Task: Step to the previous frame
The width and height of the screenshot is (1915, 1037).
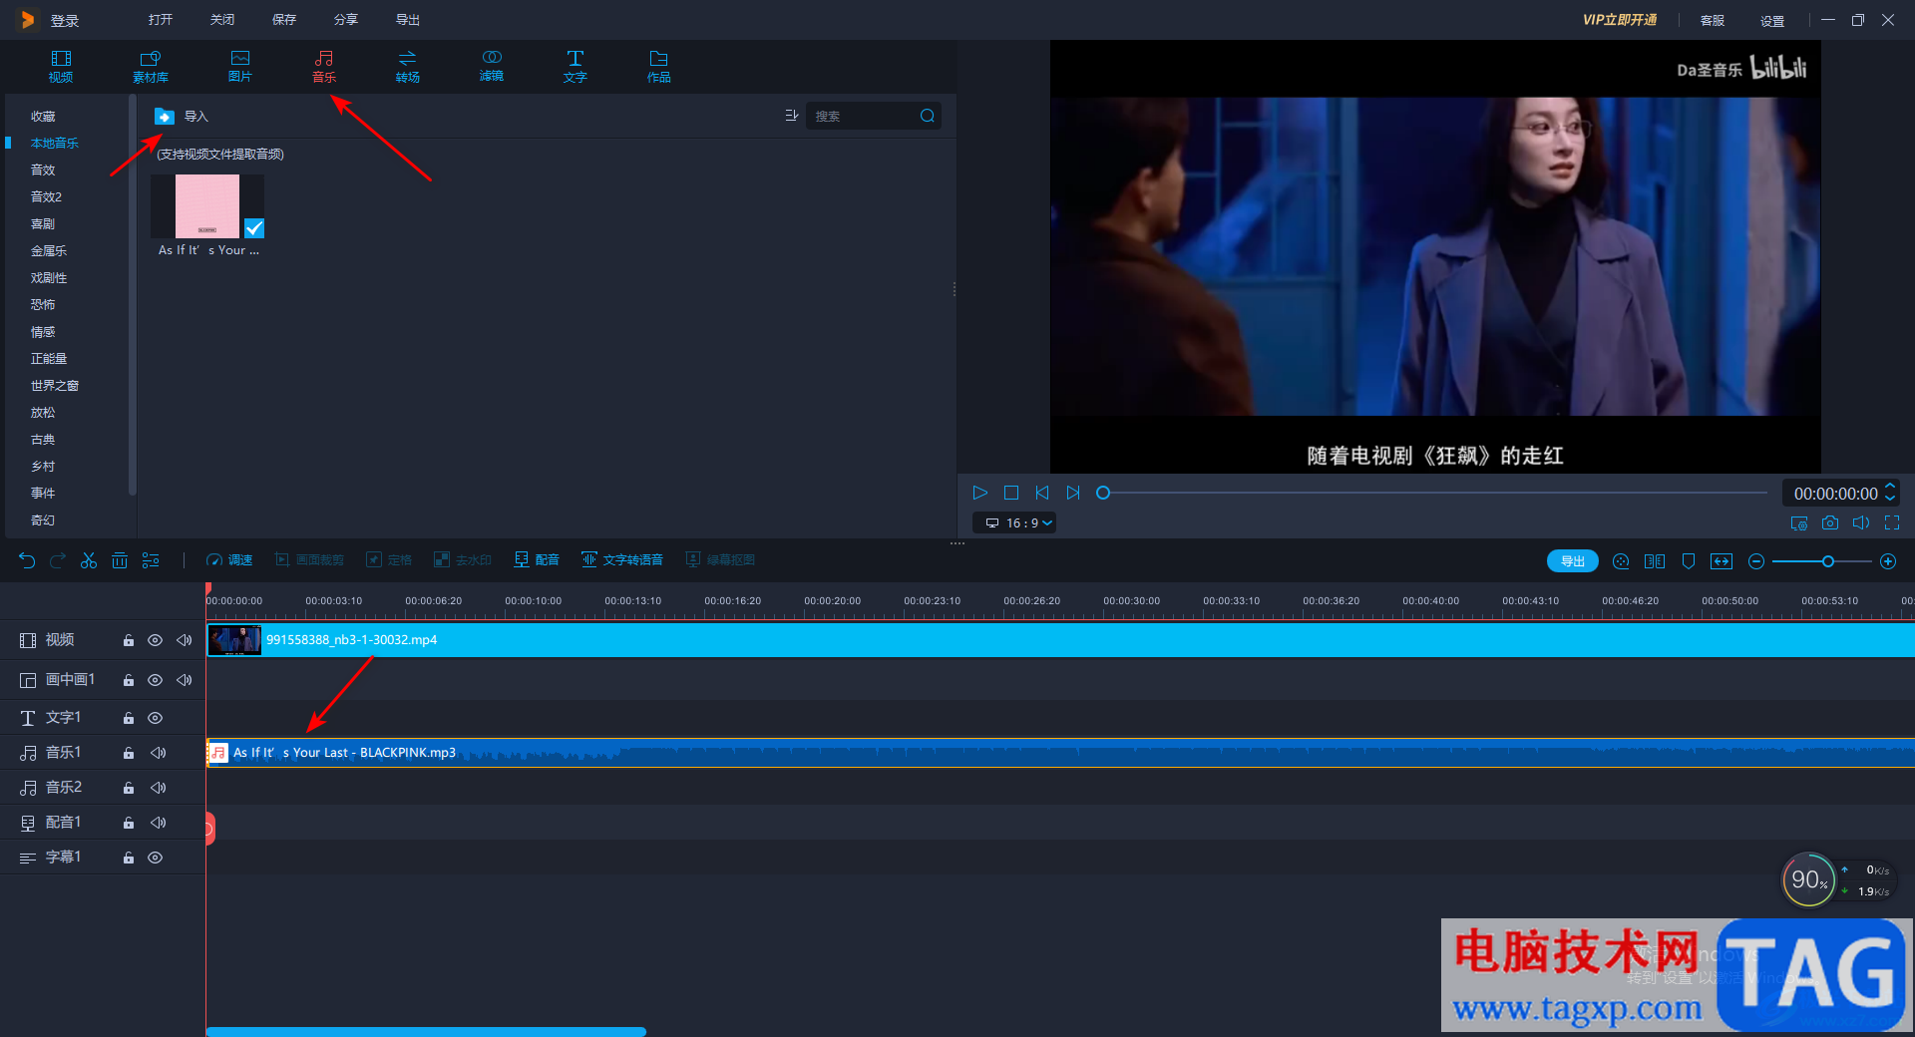Action: click(x=1042, y=493)
